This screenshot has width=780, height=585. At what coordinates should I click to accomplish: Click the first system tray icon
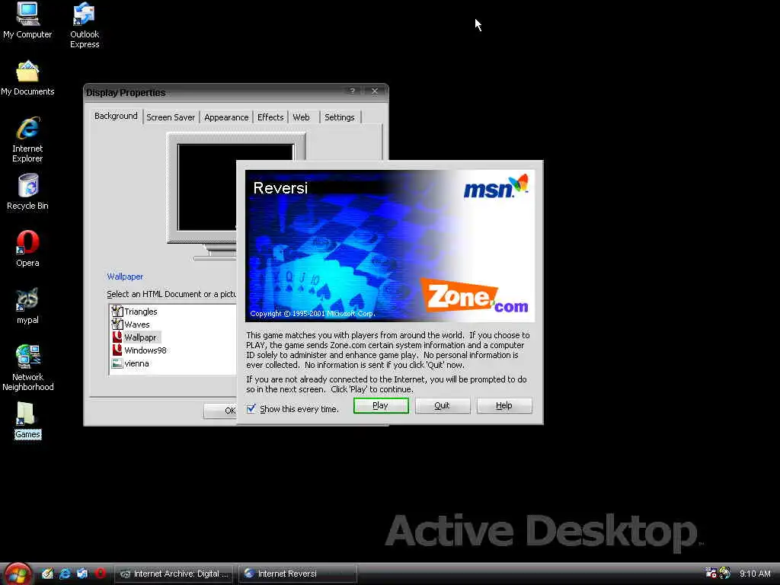pyautogui.click(x=711, y=573)
